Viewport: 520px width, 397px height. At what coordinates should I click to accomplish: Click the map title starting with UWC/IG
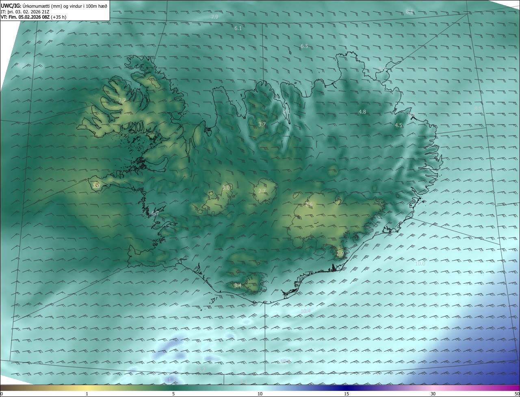(x=54, y=6)
